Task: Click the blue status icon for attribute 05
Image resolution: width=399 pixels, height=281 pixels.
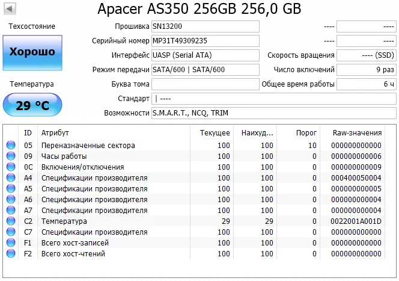Action: pos(11,145)
